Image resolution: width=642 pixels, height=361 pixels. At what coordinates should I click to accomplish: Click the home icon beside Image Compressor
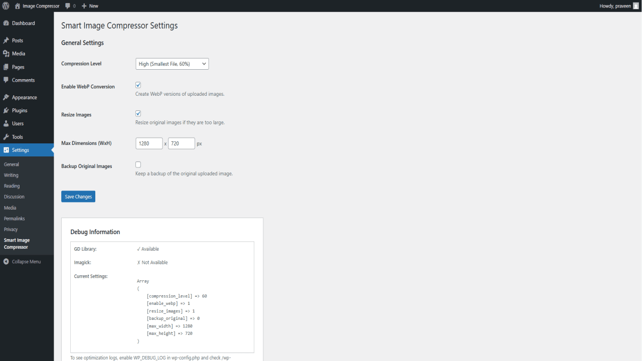(x=18, y=6)
